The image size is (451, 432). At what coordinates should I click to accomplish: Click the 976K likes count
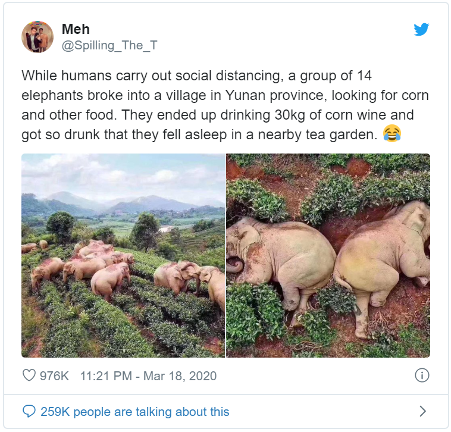click(54, 375)
